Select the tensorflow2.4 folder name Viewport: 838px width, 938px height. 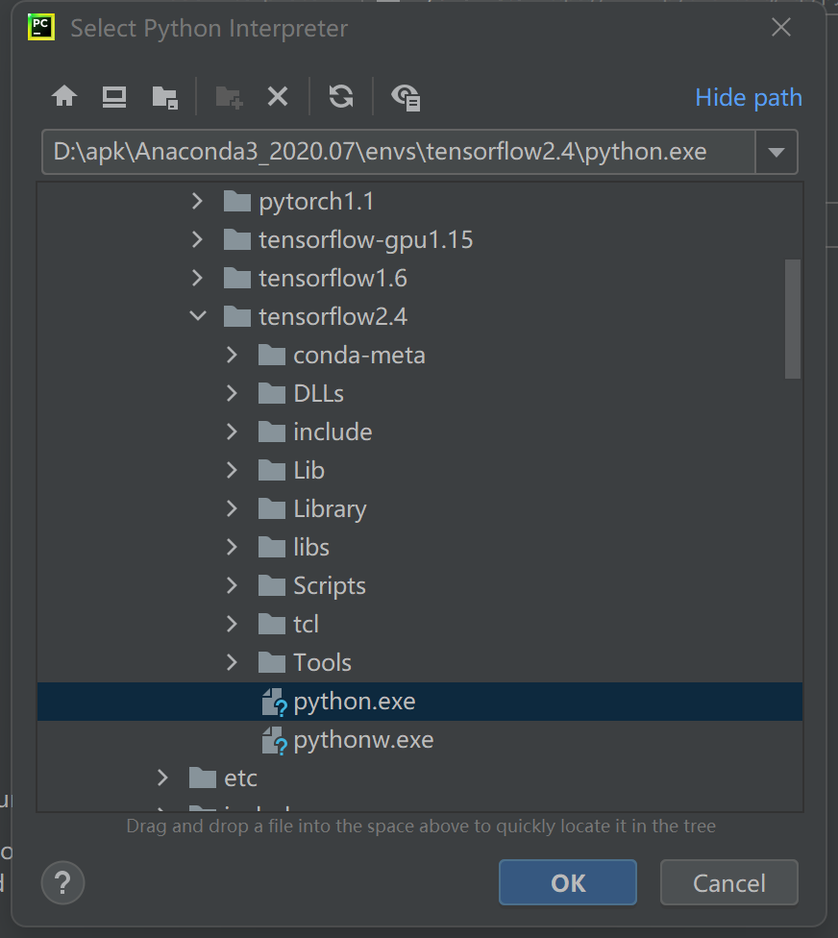333,316
